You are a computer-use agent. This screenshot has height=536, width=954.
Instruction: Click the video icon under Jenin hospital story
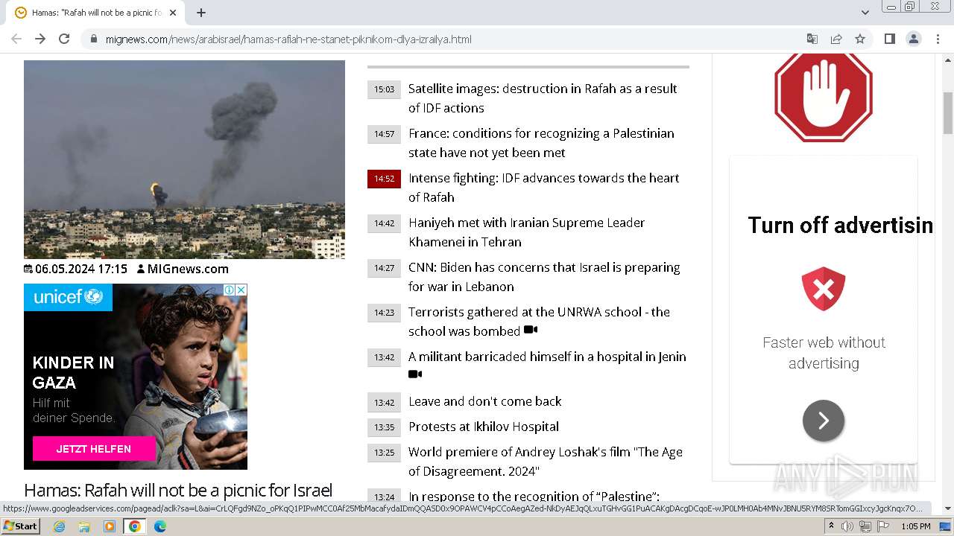tap(415, 374)
